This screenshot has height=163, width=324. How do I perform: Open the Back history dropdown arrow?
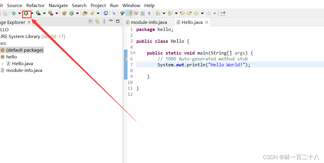(x=202, y=14)
